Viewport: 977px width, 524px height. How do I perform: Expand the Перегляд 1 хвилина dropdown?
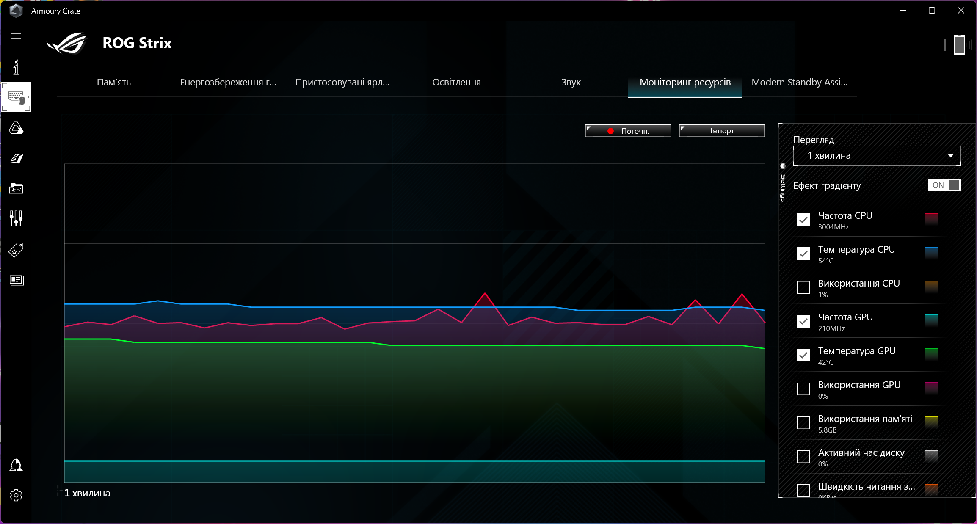coord(876,156)
